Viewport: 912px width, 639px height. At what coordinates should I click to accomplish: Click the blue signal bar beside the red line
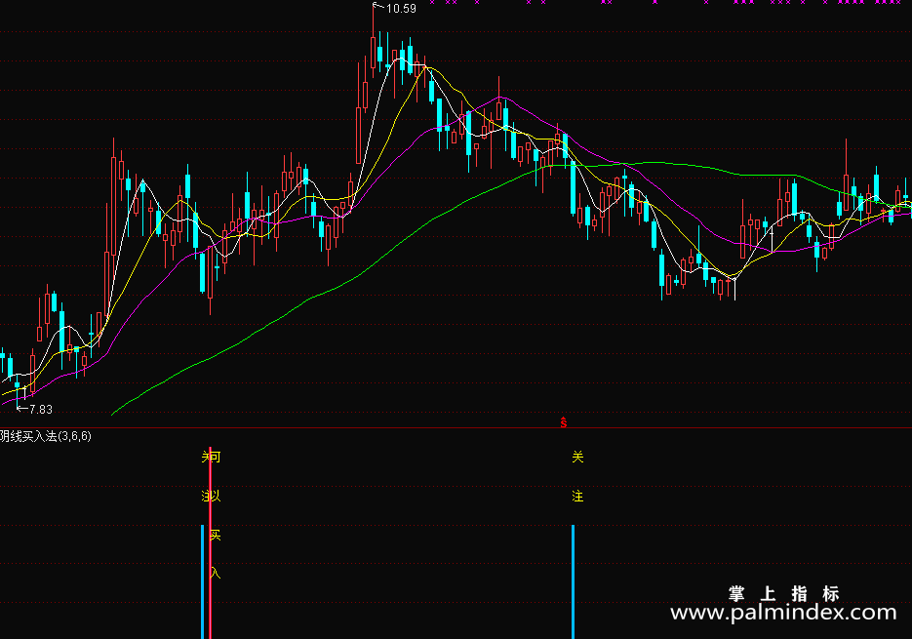(203, 581)
